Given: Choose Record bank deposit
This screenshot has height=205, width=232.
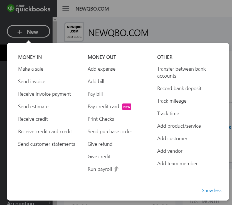Looking at the screenshot, I should click(179, 88).
